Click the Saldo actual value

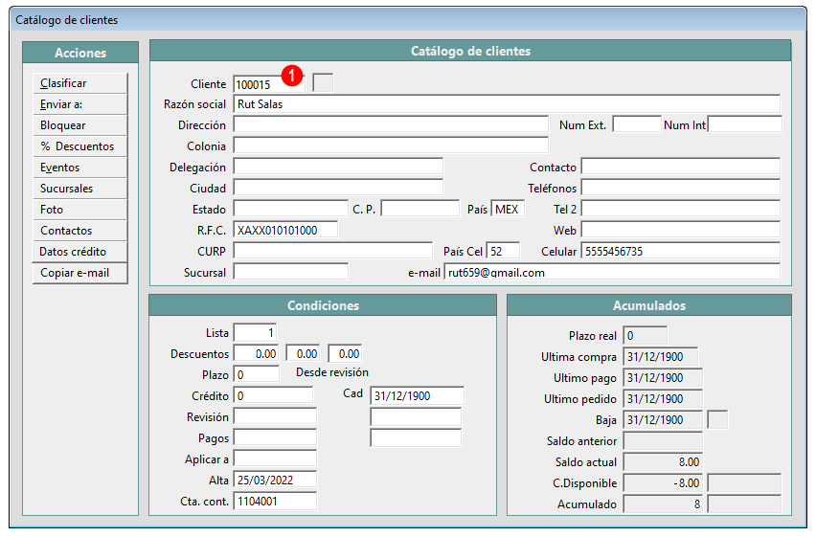coord(663,462)
